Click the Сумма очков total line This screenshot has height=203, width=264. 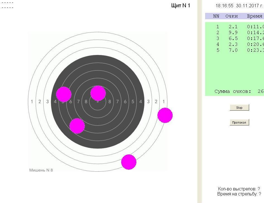click(x=239, y=91)
